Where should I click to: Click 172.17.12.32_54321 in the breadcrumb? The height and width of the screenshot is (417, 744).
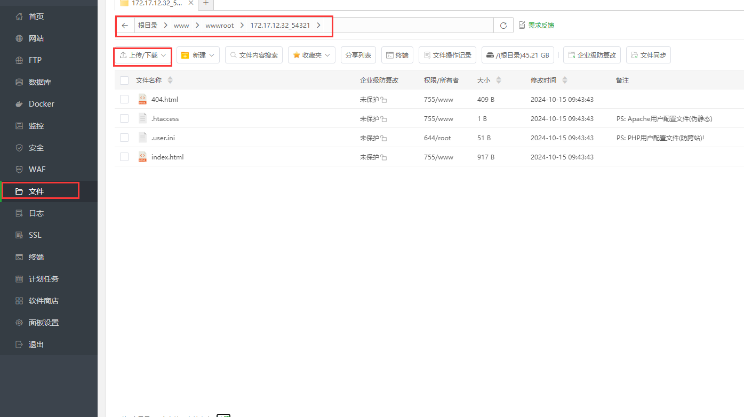click(280, 25)
